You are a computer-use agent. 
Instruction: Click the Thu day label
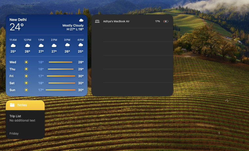(x=12, y=69)
